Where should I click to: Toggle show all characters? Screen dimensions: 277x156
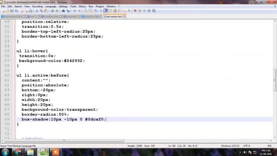click(101, 11)
